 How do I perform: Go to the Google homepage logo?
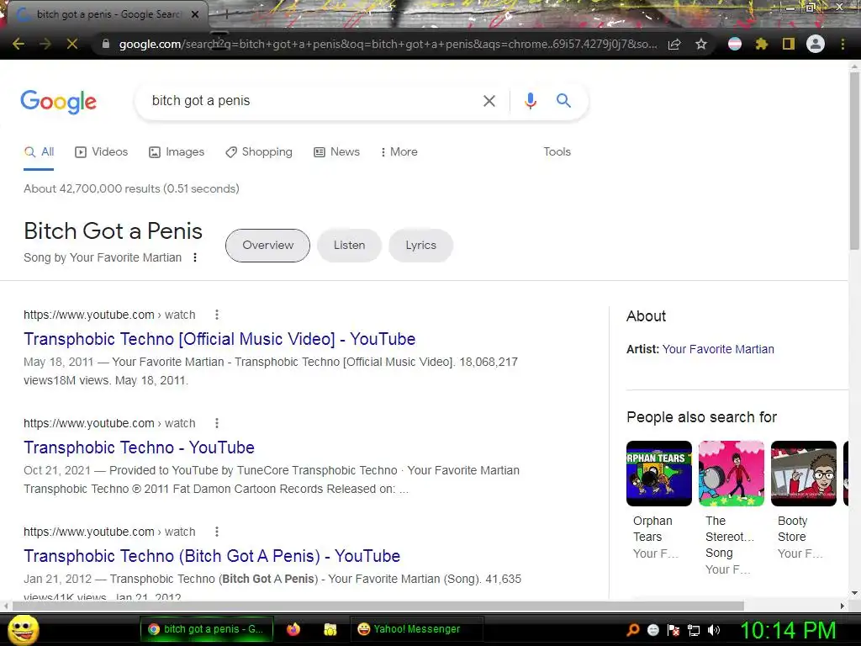(x=58, y=102)
